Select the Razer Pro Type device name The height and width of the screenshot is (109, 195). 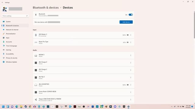pyautogui.click(x=44, y=42)
